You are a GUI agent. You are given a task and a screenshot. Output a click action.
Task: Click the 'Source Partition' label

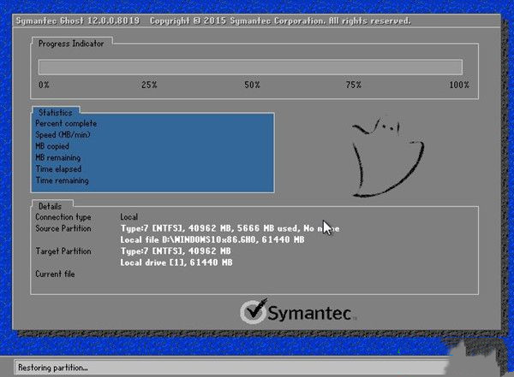pos(63,228)
